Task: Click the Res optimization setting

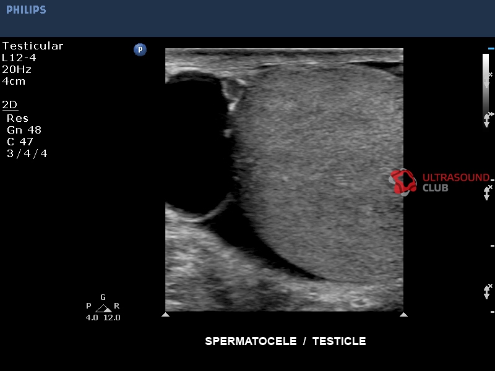Action: tap(18, 118)
